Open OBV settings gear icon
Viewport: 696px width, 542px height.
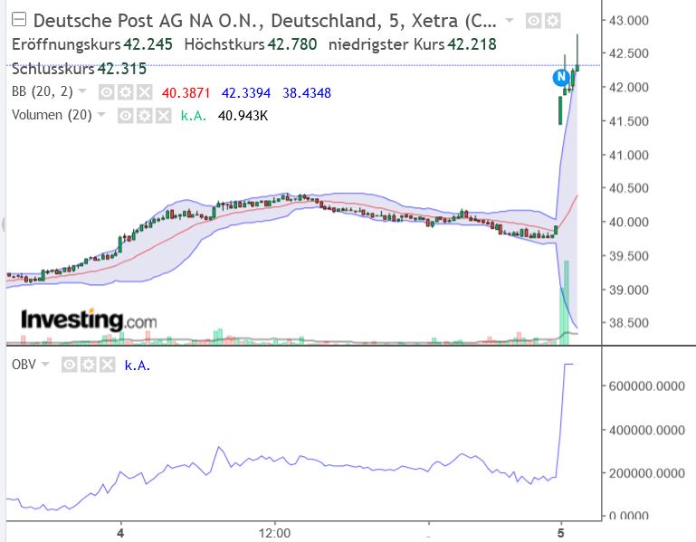(x=89, y=365)
